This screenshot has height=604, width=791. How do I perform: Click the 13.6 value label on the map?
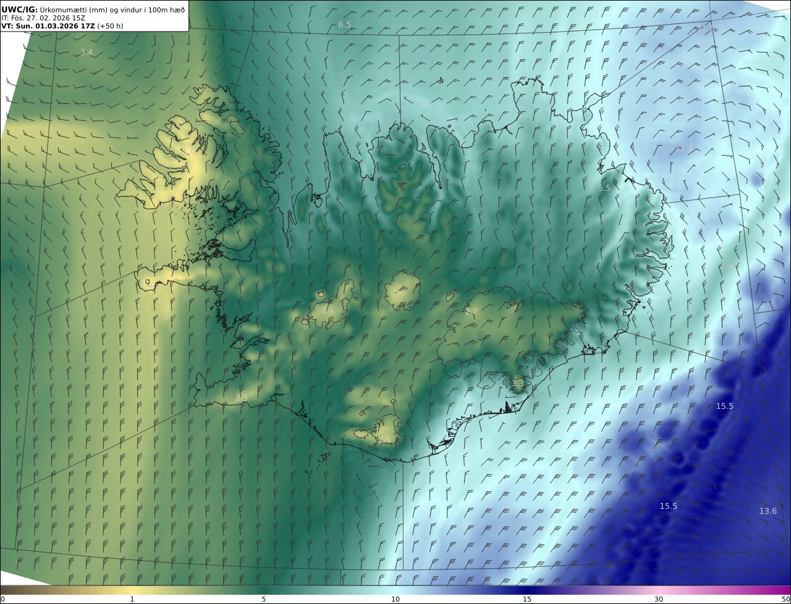click(768, 511)
